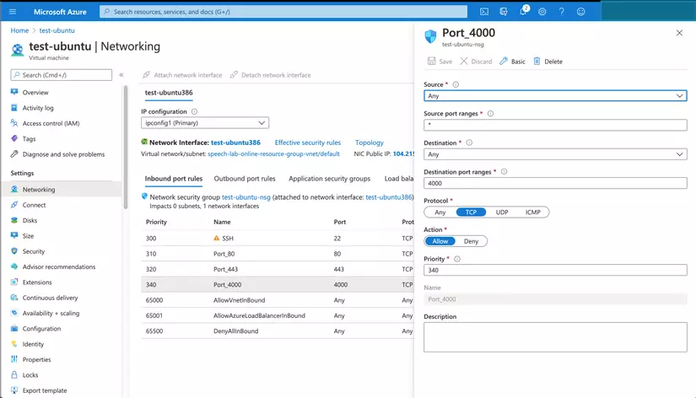The image size is (696, 398).
Task: Open the Source dropdown
Action: 555,96
